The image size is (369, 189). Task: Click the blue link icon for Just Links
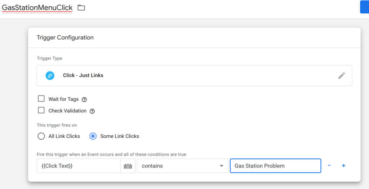[50, 75]
